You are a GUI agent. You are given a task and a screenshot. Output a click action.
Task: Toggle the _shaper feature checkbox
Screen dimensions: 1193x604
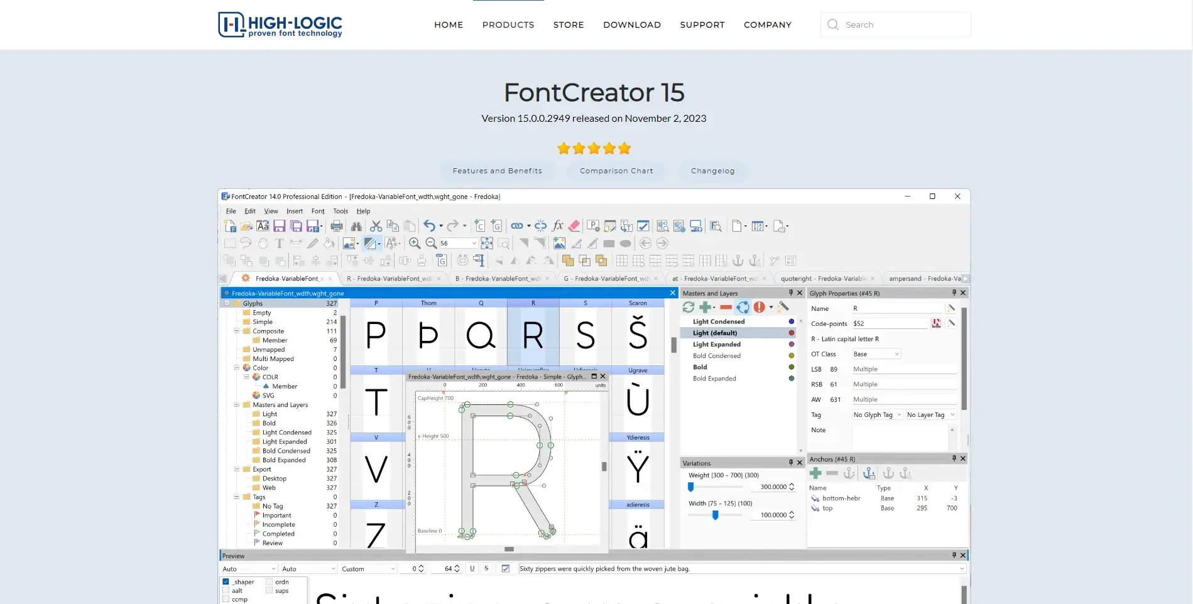click(226, 582)
